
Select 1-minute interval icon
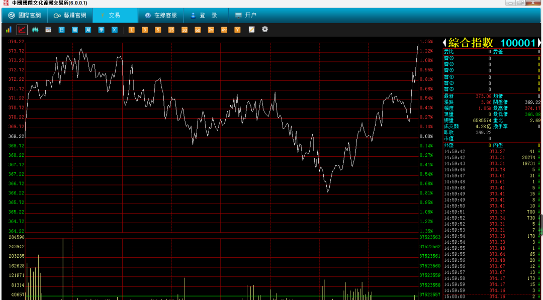point(132,30)
